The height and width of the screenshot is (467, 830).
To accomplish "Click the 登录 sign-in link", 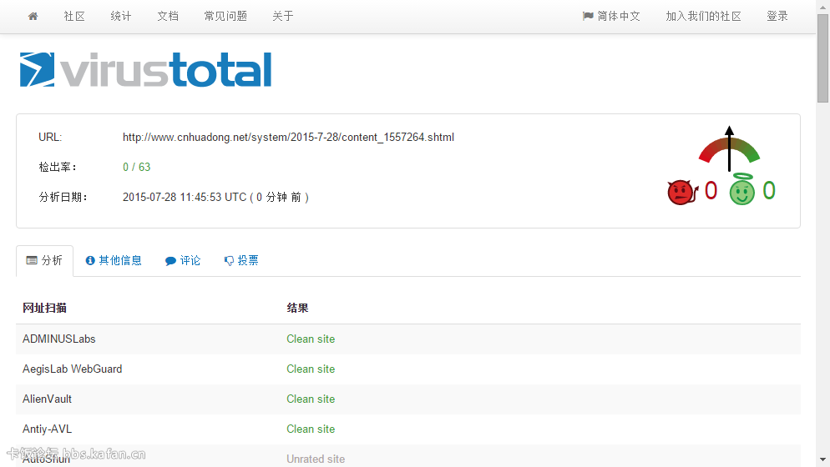I will pyautogui.click(x=777, y=17).
